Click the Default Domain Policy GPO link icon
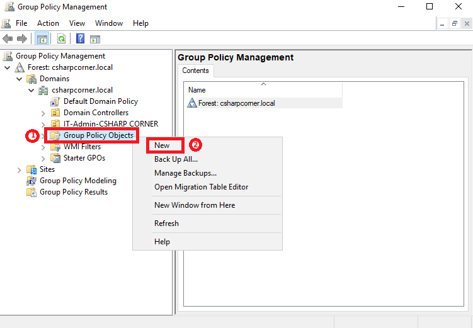473x328 pixels. tap(55, 101)
